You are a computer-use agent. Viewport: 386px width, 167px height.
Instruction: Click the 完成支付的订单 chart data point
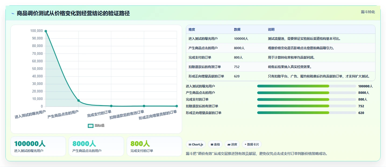tap(111, 106)
